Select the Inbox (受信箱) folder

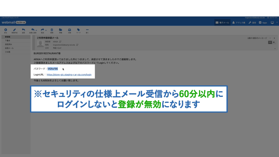click(x=16, y=37)
